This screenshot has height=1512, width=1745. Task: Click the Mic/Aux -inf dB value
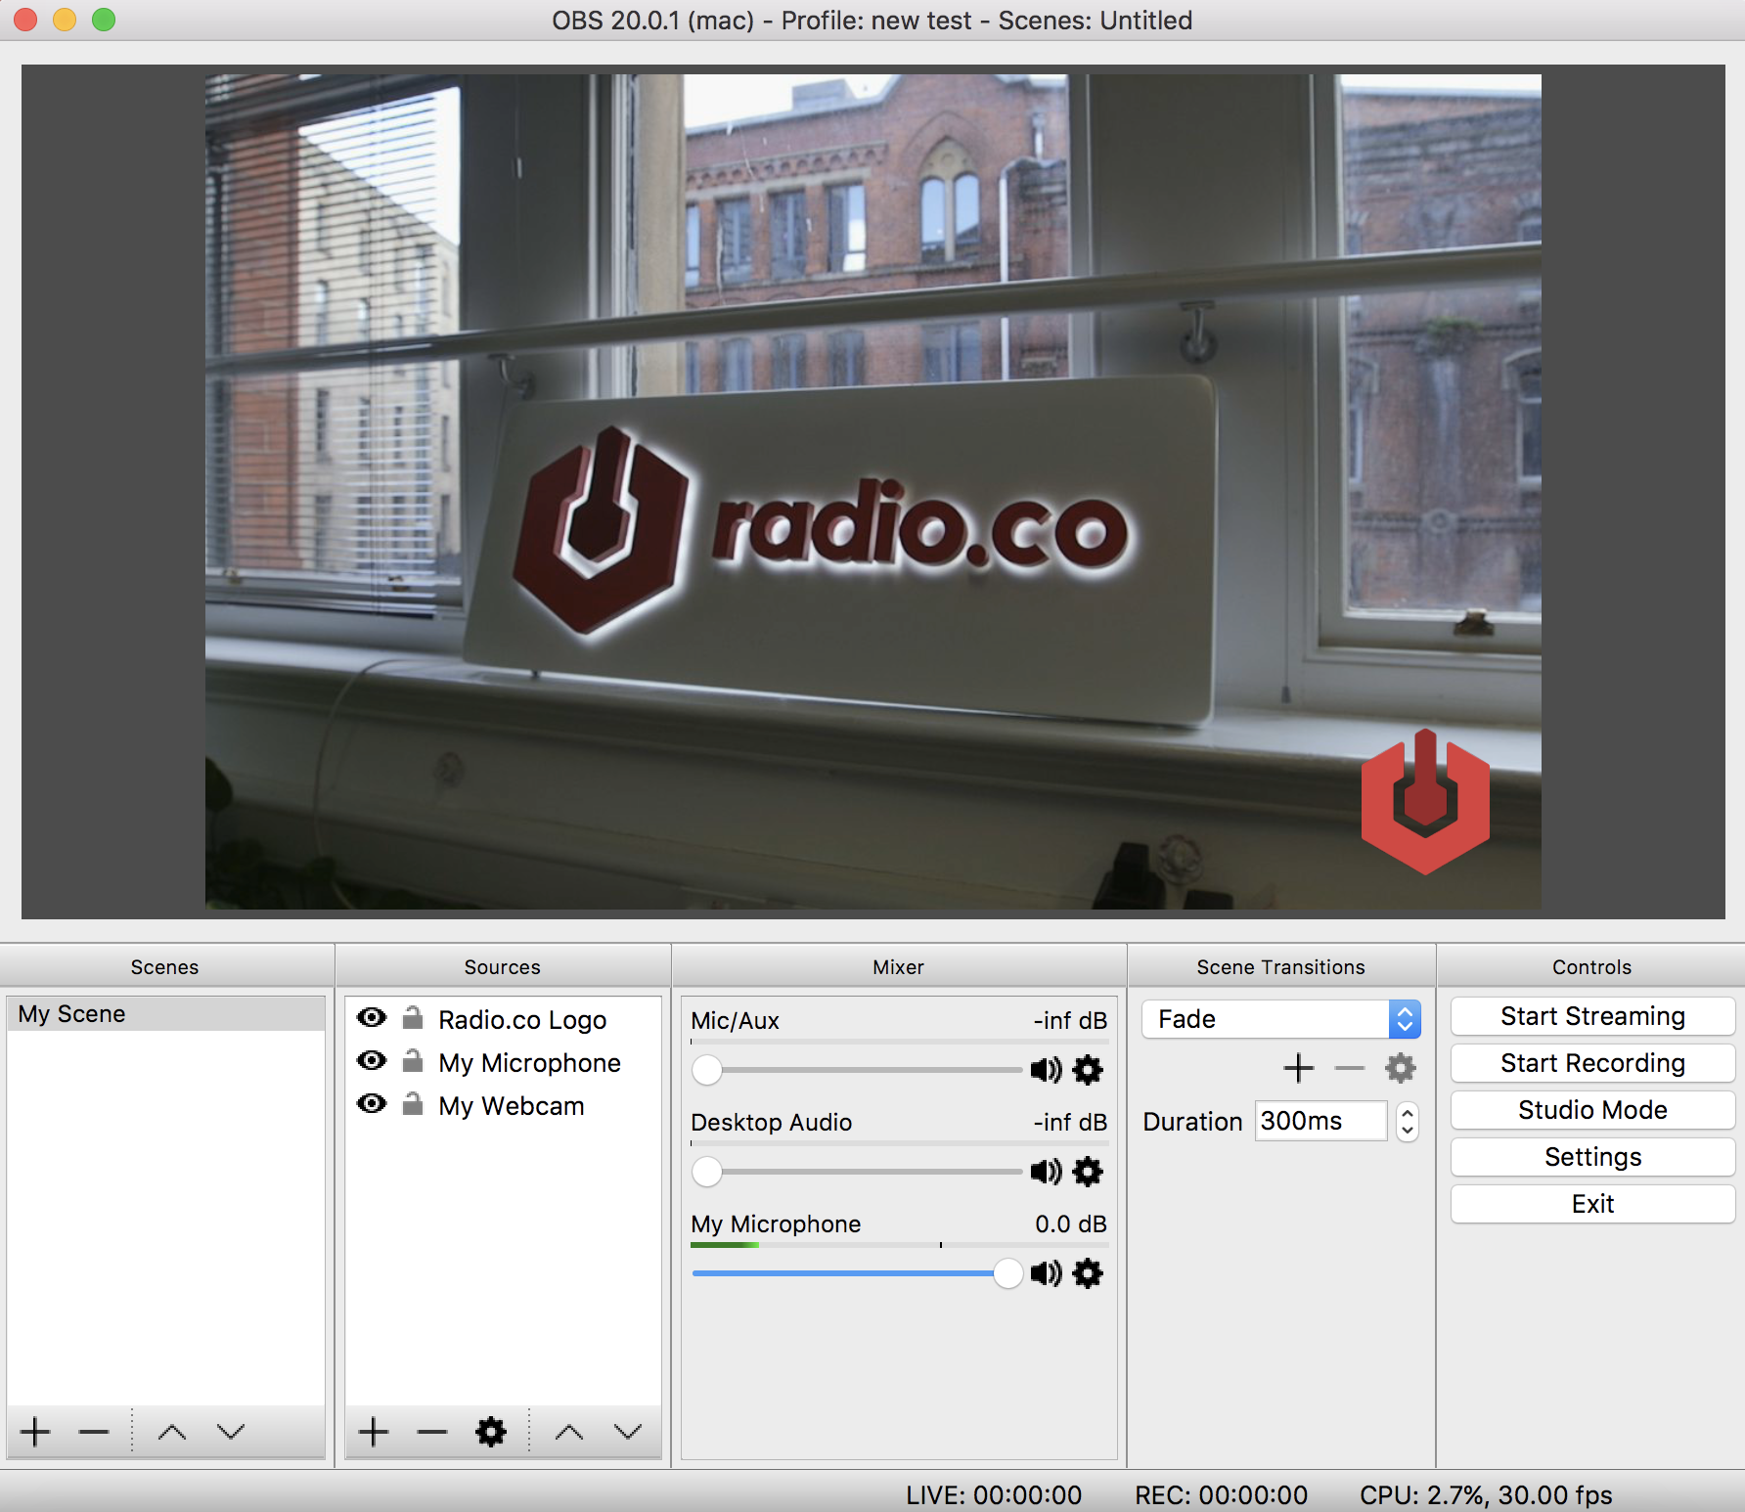pyautogui.click(x=1070, y=1020)
